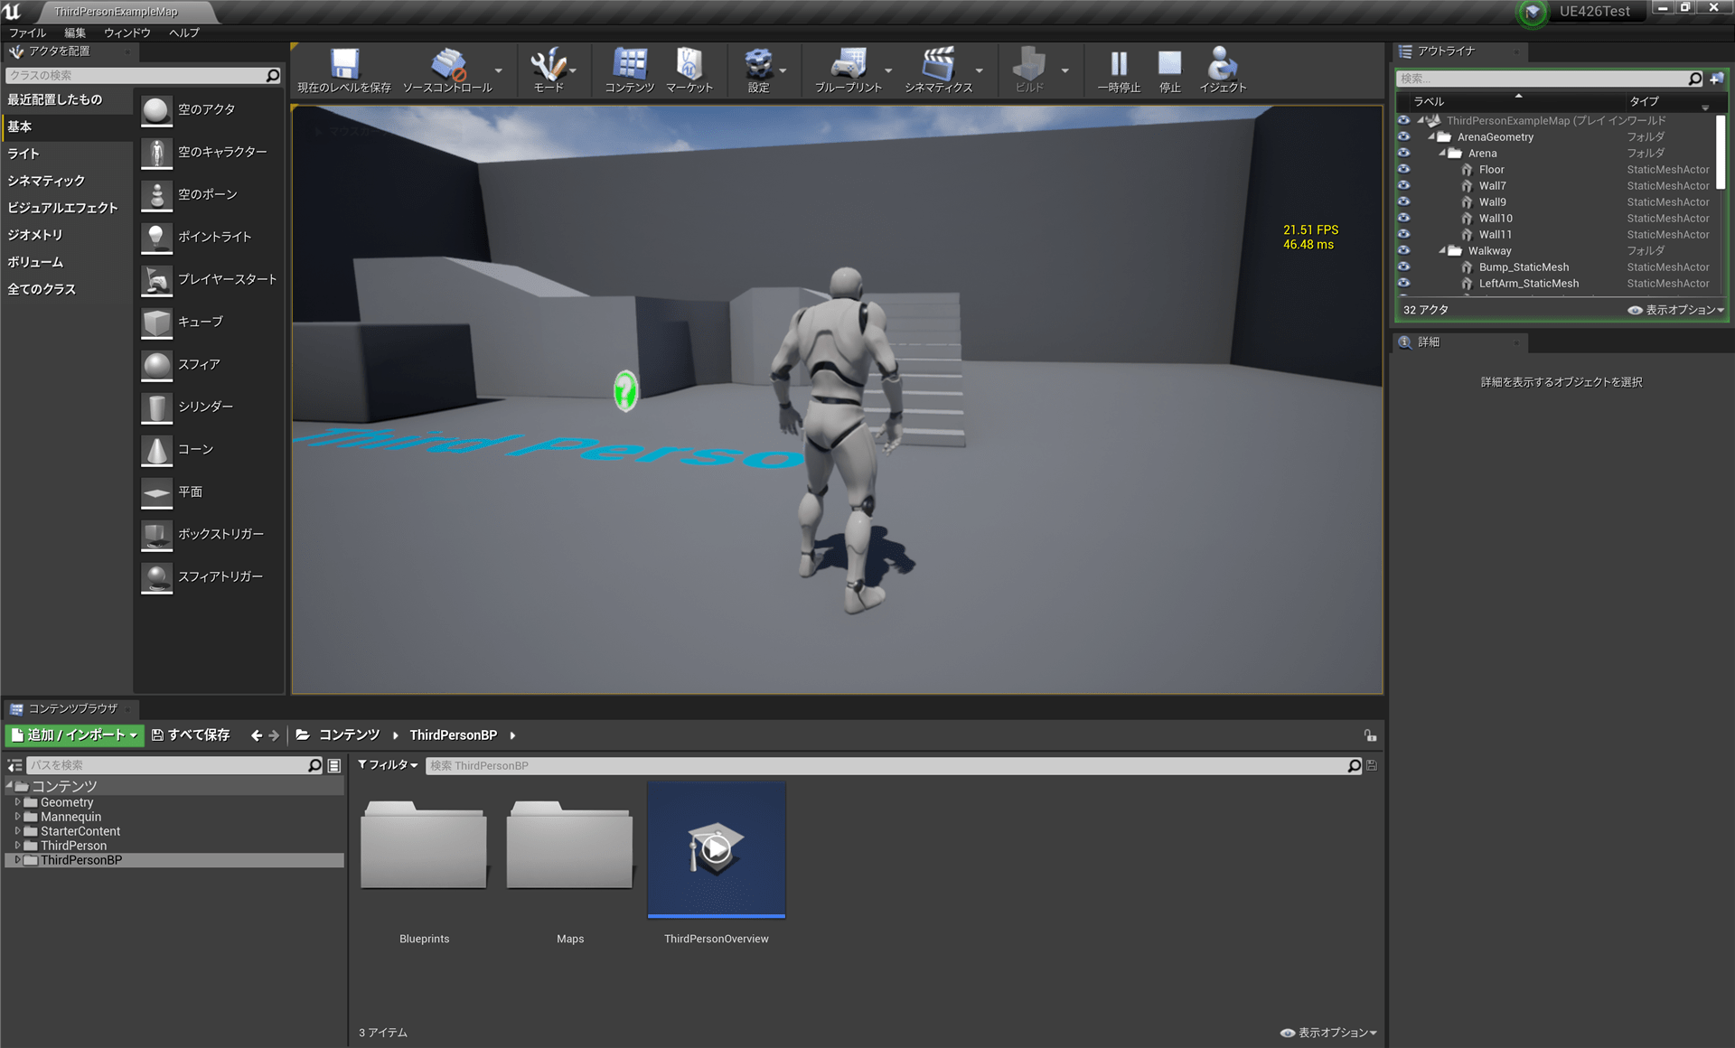Select the Sphere Trigger (スフィアトリガー) icon
The height and width of the screenshot is (1048, 1735).
156,577
